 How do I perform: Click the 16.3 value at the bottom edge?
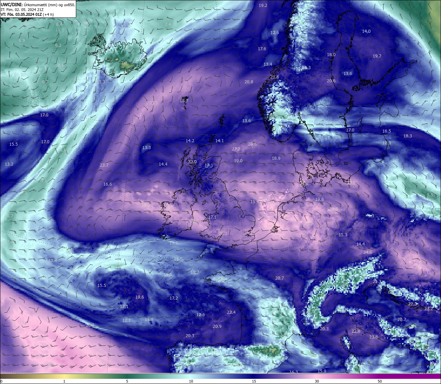(x=294, y=372)
